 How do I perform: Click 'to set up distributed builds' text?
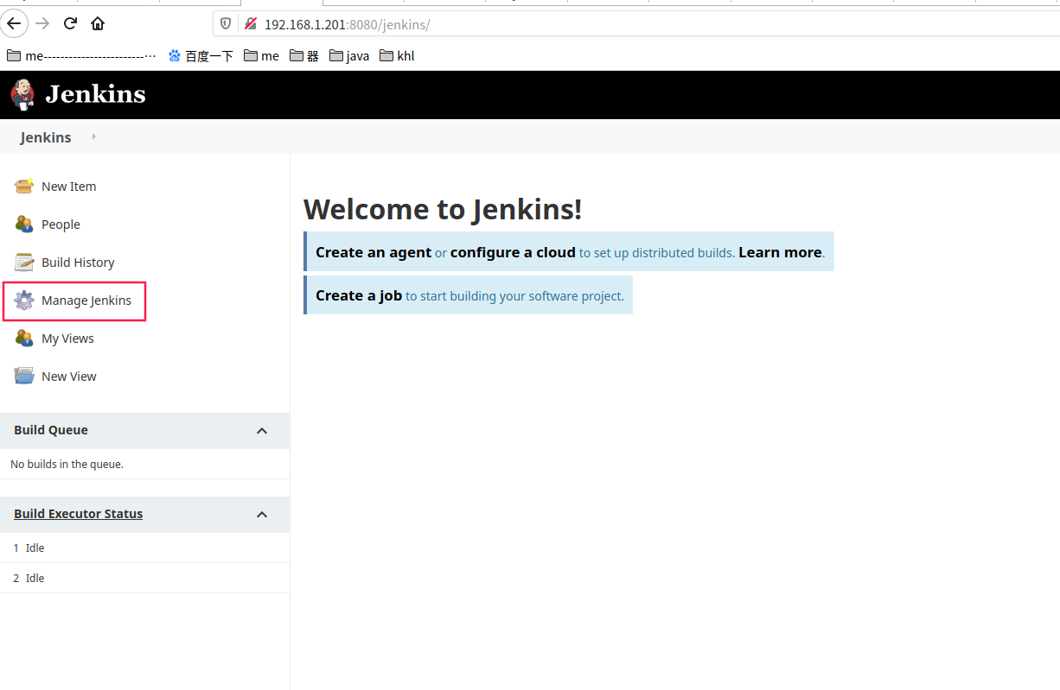pos(657,253)
